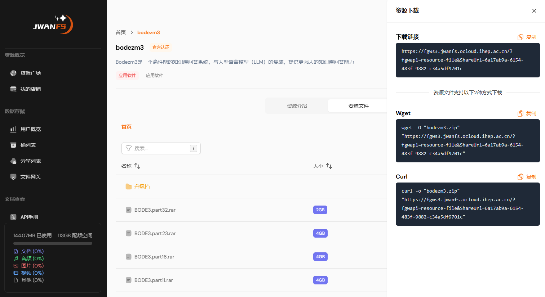Click the file icon for BODE3.part32.rar

tap(129, 210)
